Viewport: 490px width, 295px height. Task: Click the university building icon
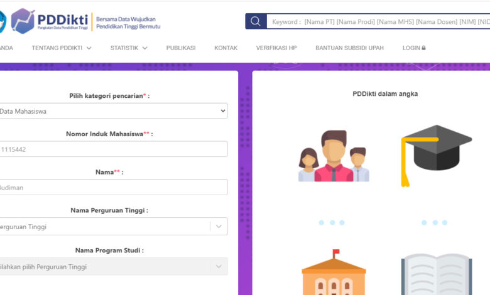[x=334, y=272]
